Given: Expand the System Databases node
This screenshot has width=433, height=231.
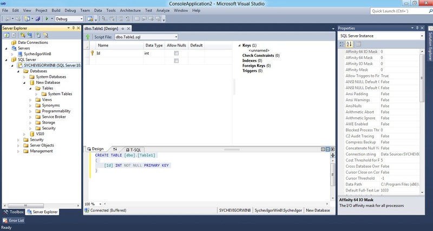Looking at the screenshot, I should pyautogui.click(x=24, y=77).
